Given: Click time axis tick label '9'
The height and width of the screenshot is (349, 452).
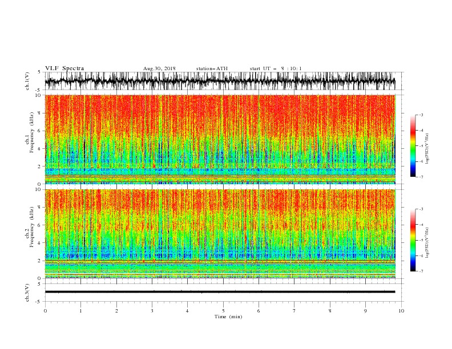Looking at the screenshot, I should pyautogui.click(x=365, y=311).
